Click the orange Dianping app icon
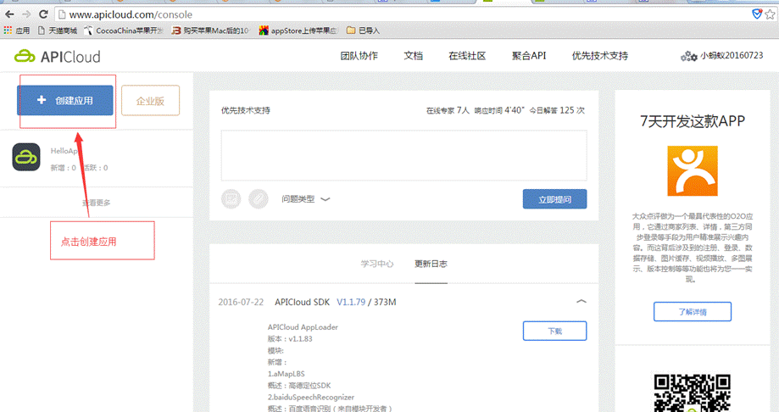 pyautogui.click(x=692, y=171)
